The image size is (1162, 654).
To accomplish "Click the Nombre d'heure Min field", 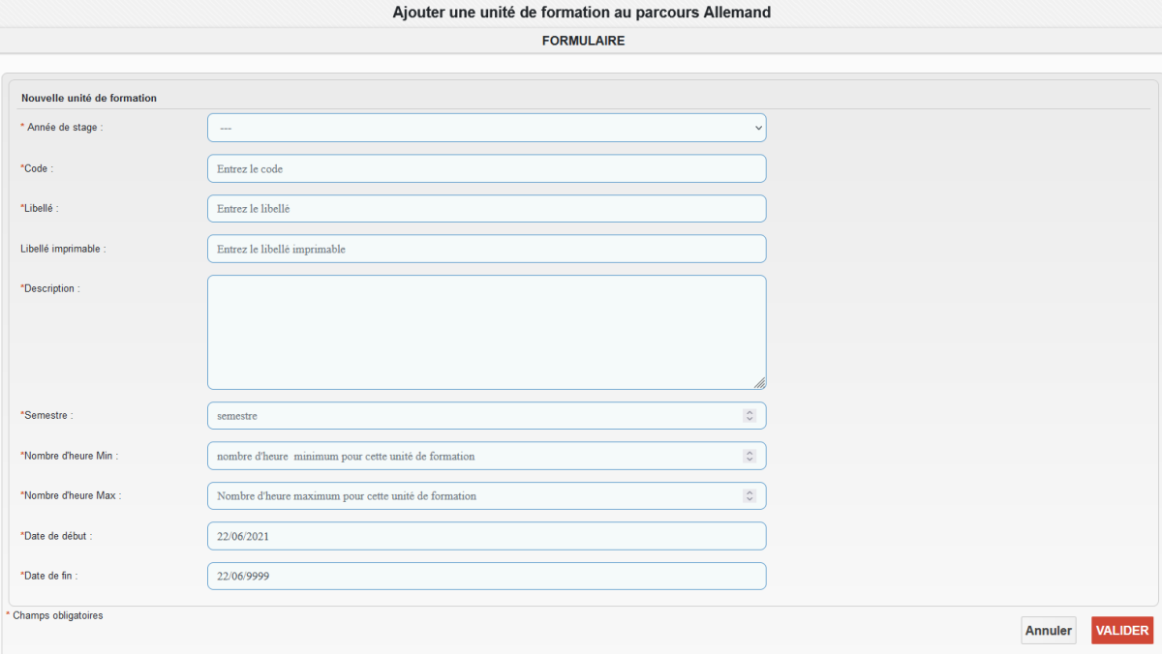I will (x=474, y=456).
